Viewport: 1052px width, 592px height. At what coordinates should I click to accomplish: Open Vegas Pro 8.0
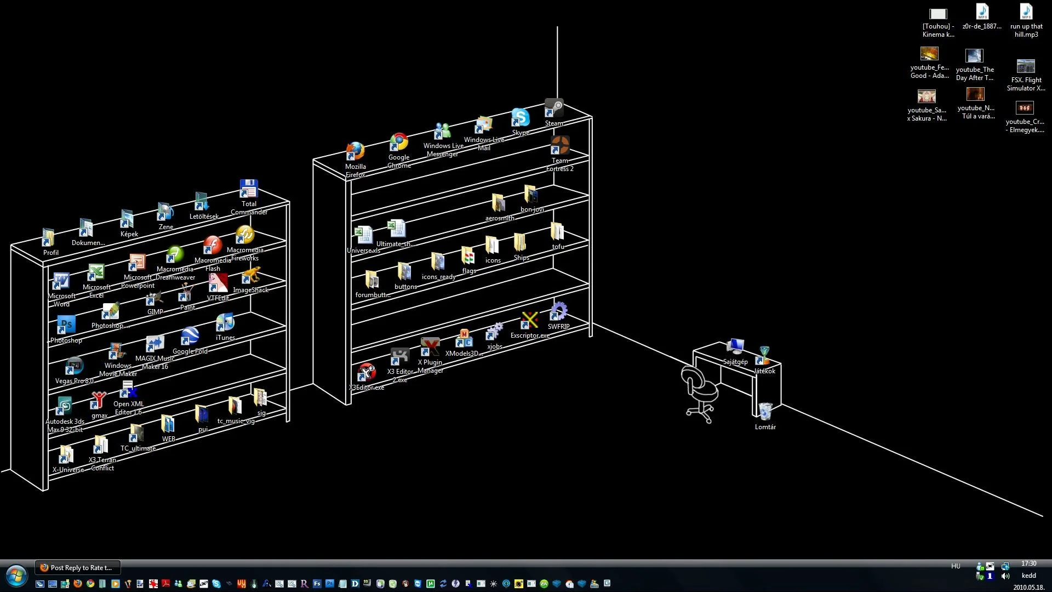tap(74, 367)
